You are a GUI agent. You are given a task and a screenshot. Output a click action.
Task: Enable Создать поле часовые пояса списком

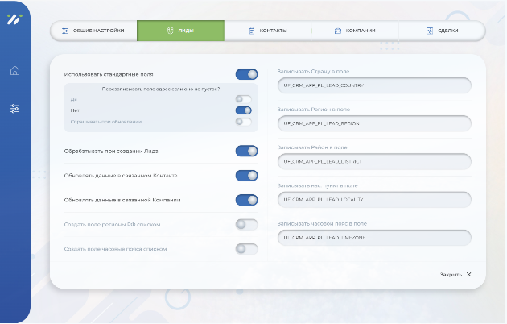tap(246, 249)
